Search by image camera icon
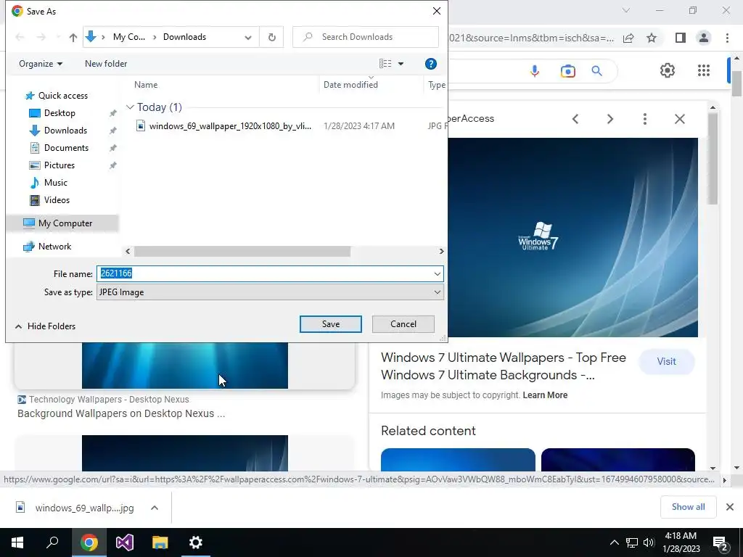 click(x=567, y=71)
